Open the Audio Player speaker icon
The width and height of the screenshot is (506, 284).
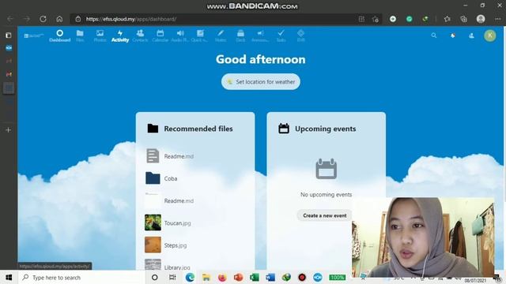180,33
